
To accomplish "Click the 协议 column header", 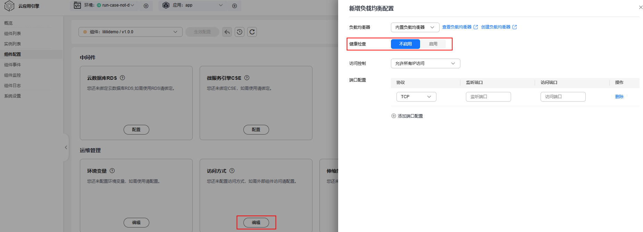I will 401,83.
